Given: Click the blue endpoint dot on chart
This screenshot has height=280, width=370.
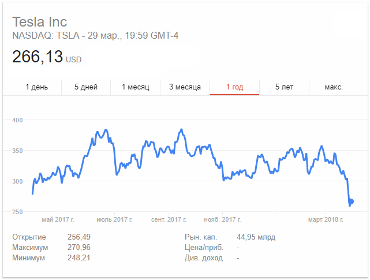Looking at the screenshot, I should pyautogui.click(x=351, y=201).
